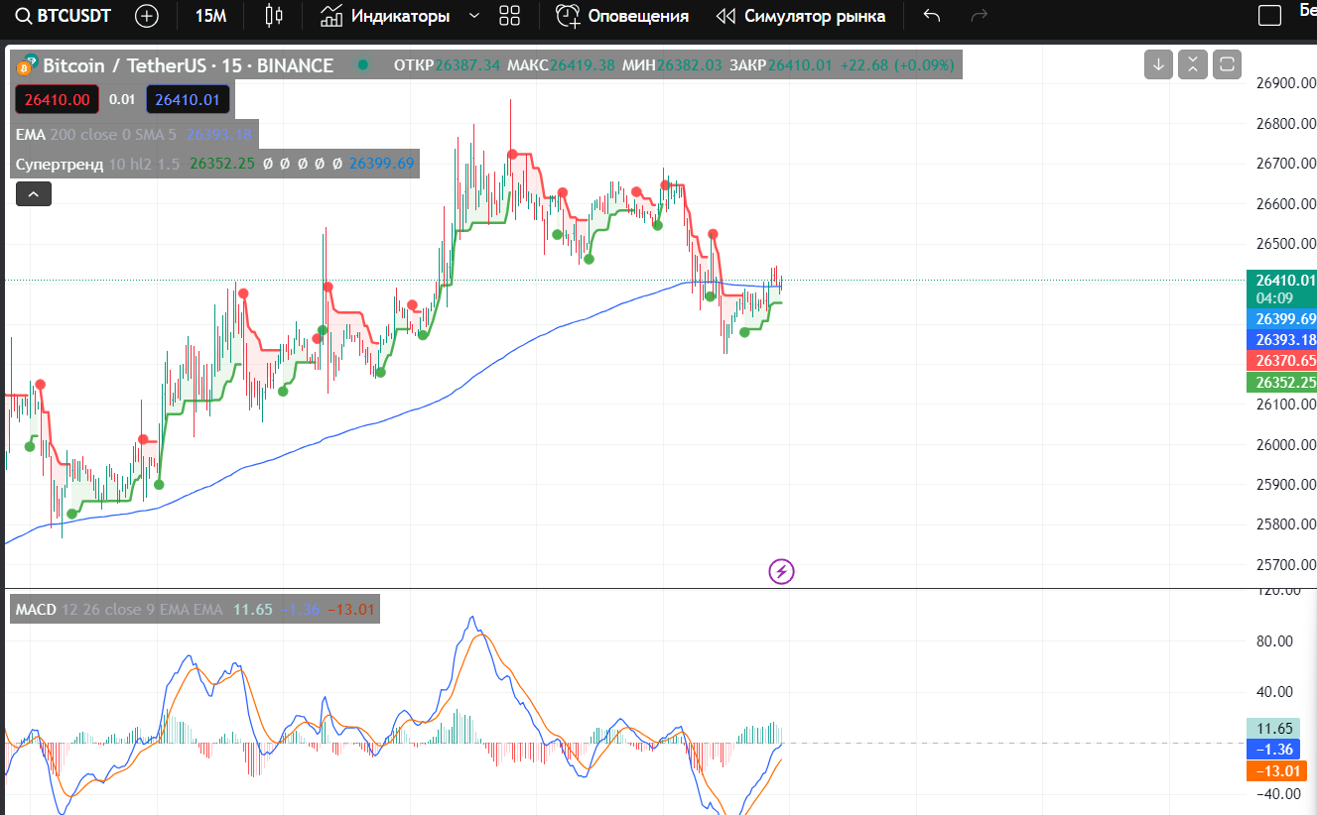1317x815 pixels.
Task: Click the collapse pane icon
Action: click(x=1192, y=64)
